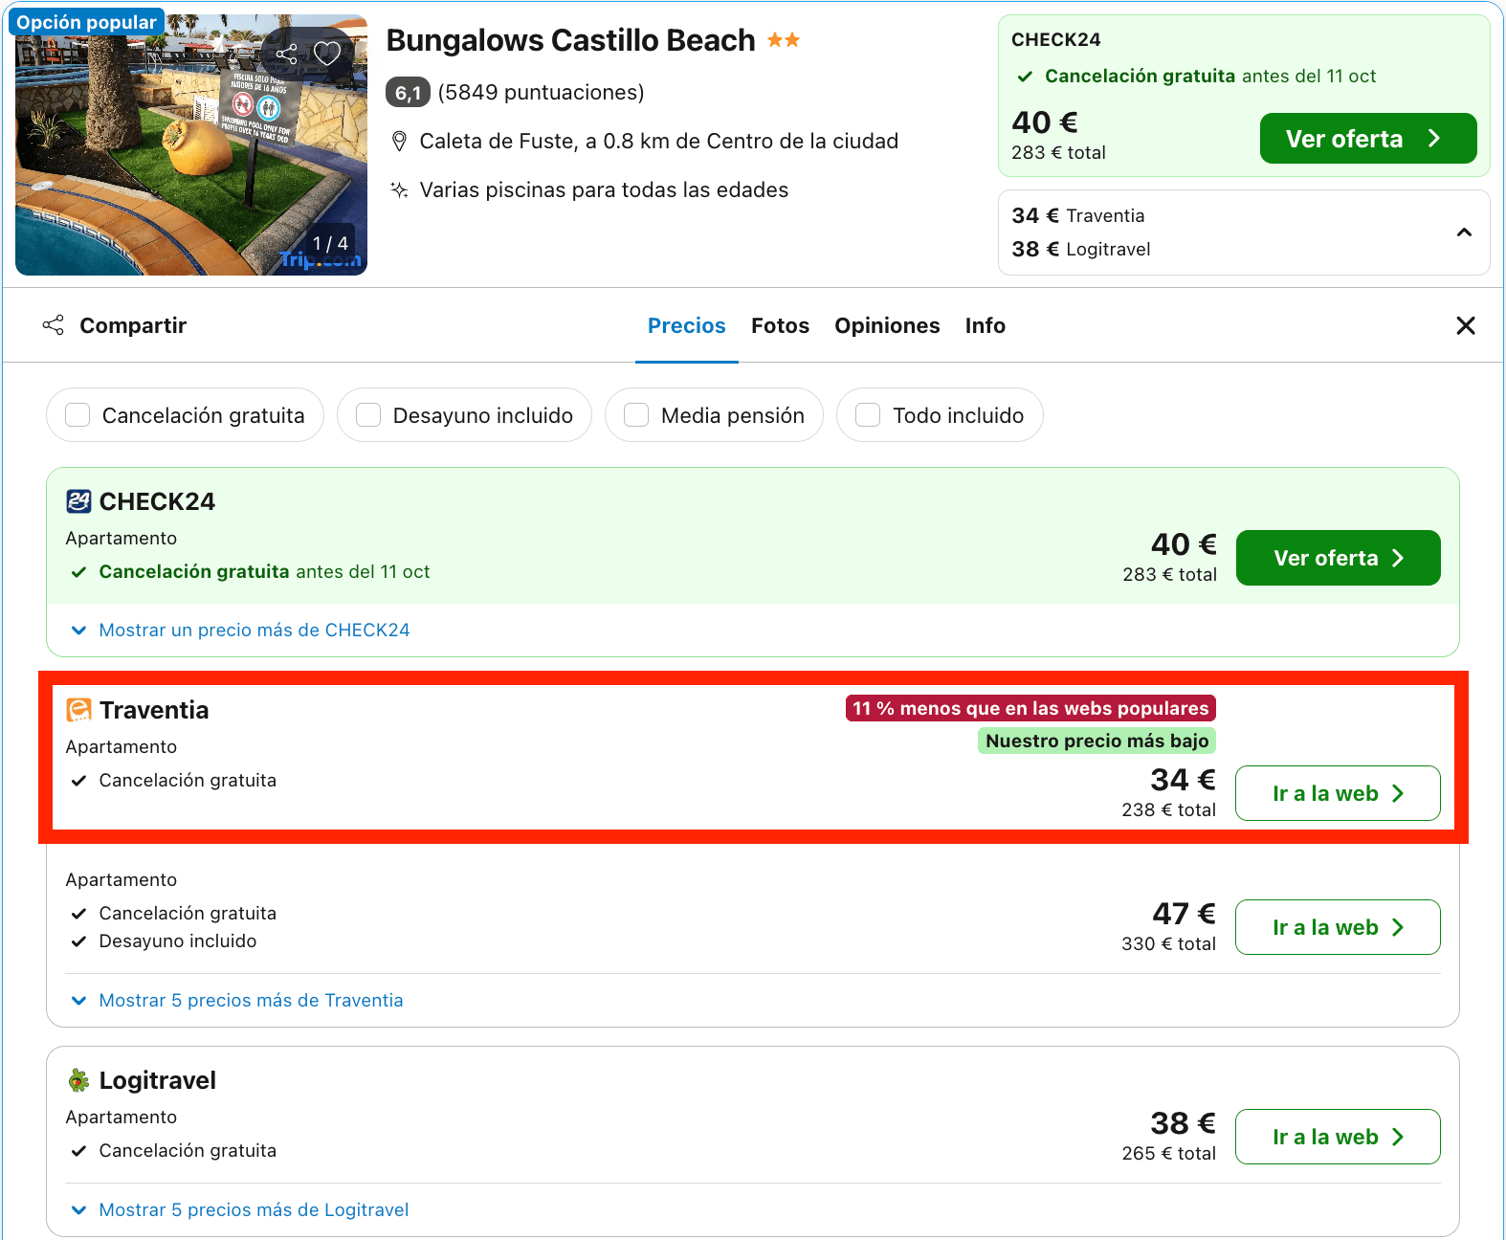Click '34 € Traventia' in summary box

(x=1078, y=215)
